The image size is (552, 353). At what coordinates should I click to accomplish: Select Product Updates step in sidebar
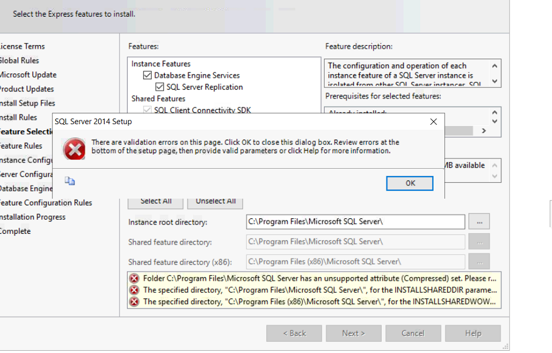[26, 89]
